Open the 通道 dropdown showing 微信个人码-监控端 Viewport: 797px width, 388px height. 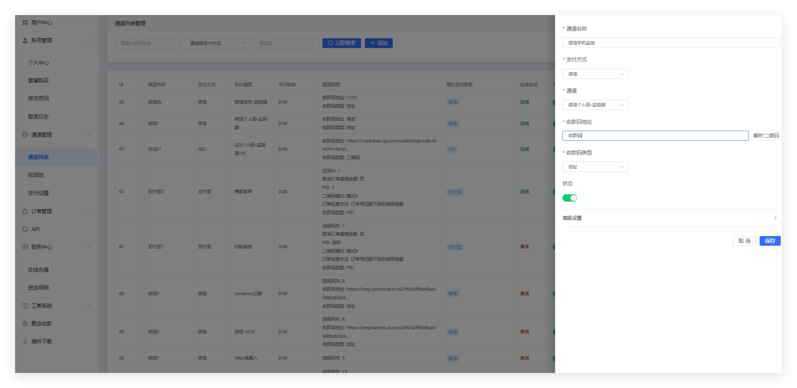595,105
